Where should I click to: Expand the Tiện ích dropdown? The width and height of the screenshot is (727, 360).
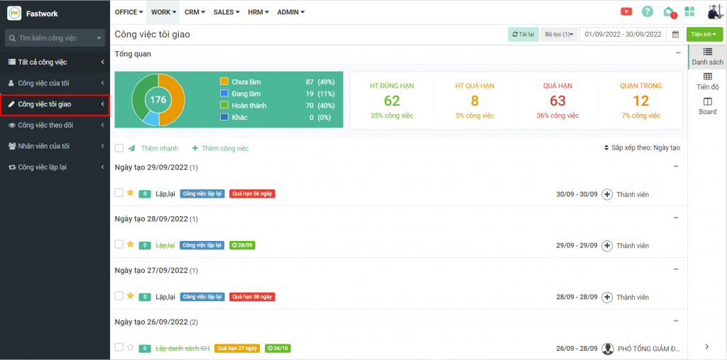pos(704,34)
